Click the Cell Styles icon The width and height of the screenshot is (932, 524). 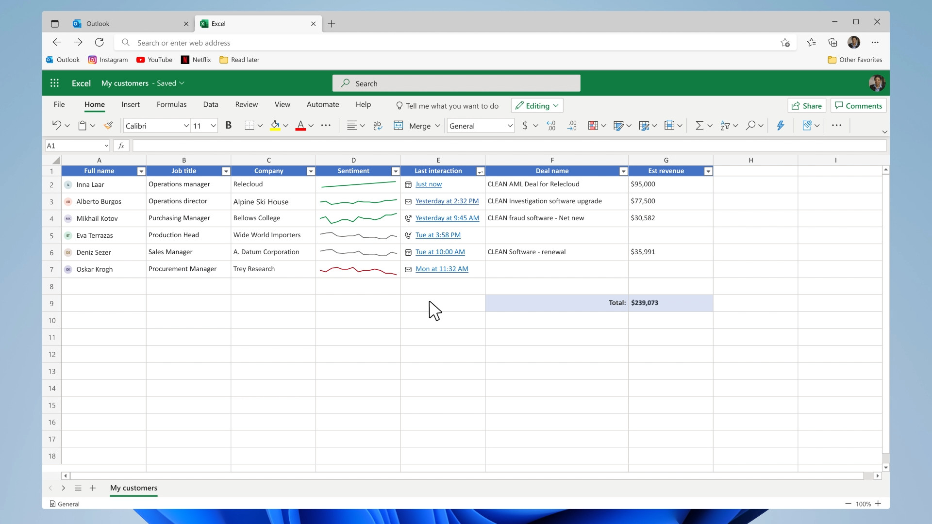click(618, 126)
